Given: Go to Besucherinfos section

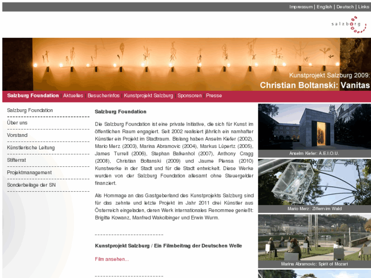Looking at the screenshot, I should click(x=104, y=95).
